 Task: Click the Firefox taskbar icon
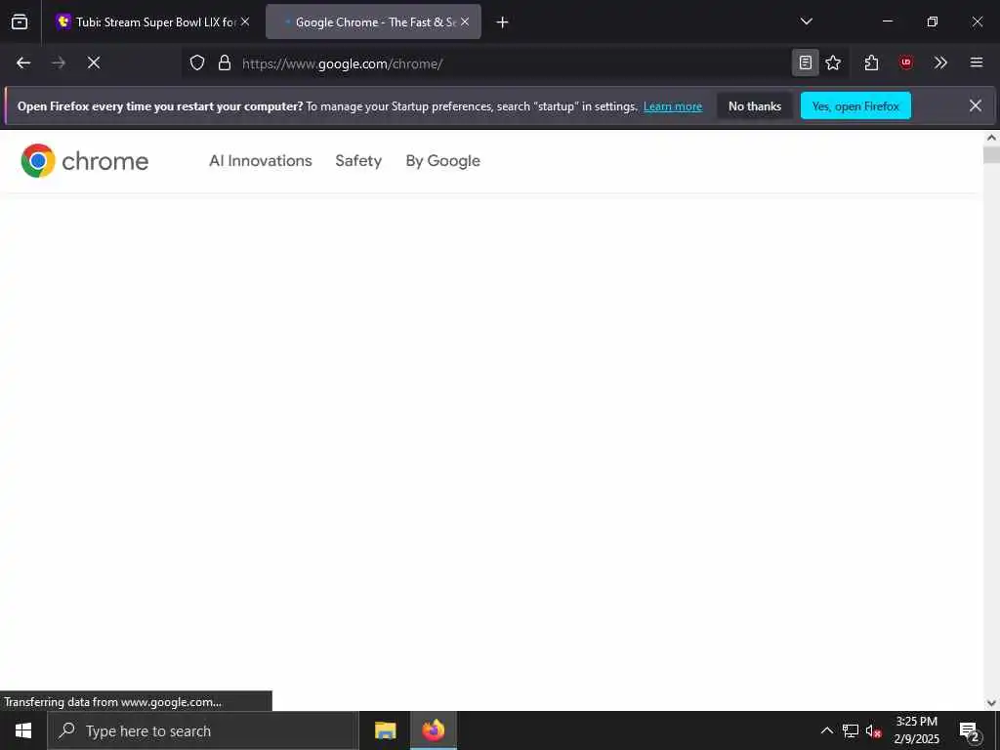tap(433, 730)
